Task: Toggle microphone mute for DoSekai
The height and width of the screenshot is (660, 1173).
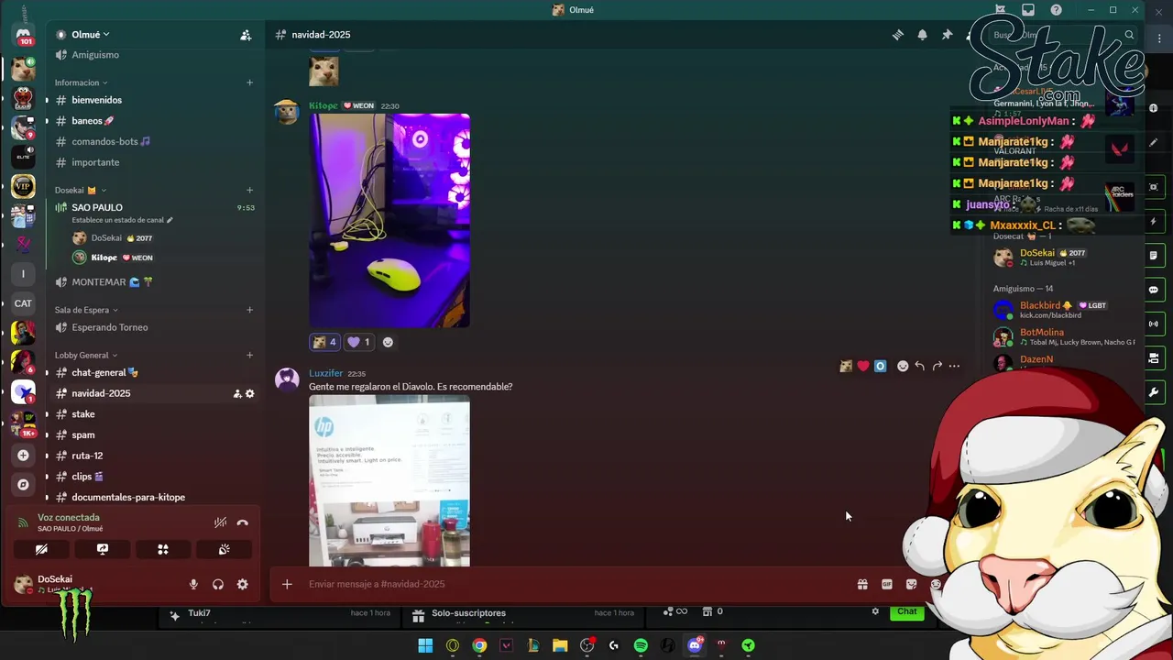Action: pos(193,584)
